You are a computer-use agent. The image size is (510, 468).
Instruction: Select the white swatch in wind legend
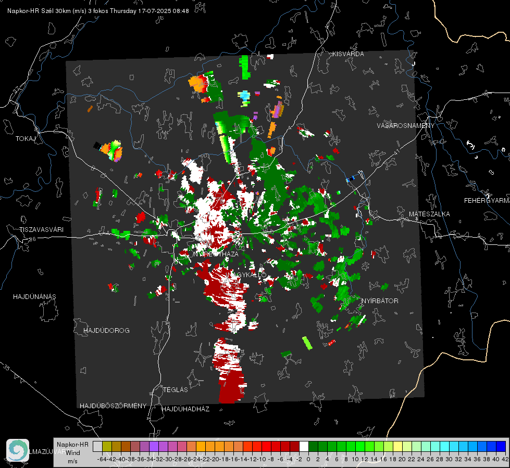(304, 447)
